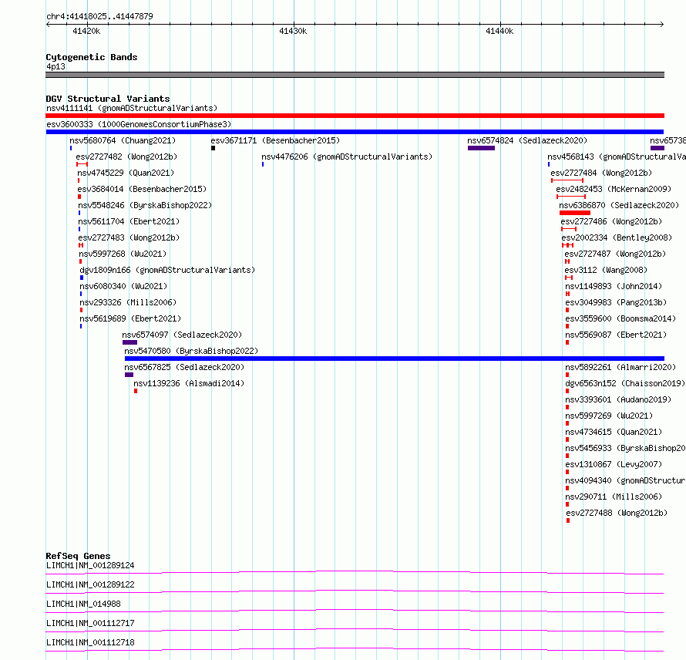
Task: Click esv2727486 (Wong2012b) label
Action: click(x=611, y=221)
